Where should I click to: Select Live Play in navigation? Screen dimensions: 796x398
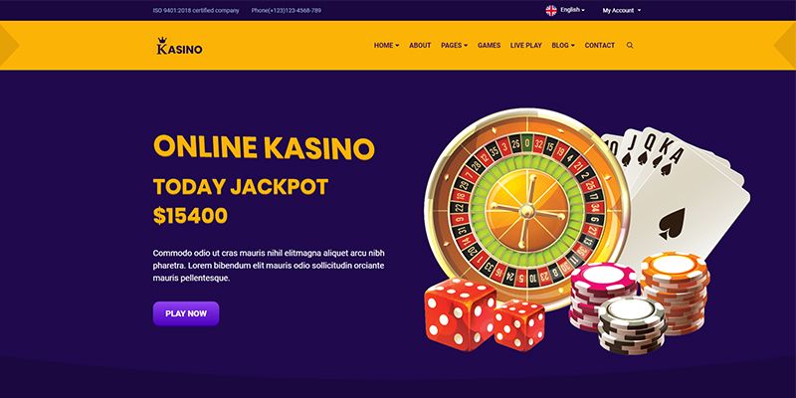click(526, 45)
